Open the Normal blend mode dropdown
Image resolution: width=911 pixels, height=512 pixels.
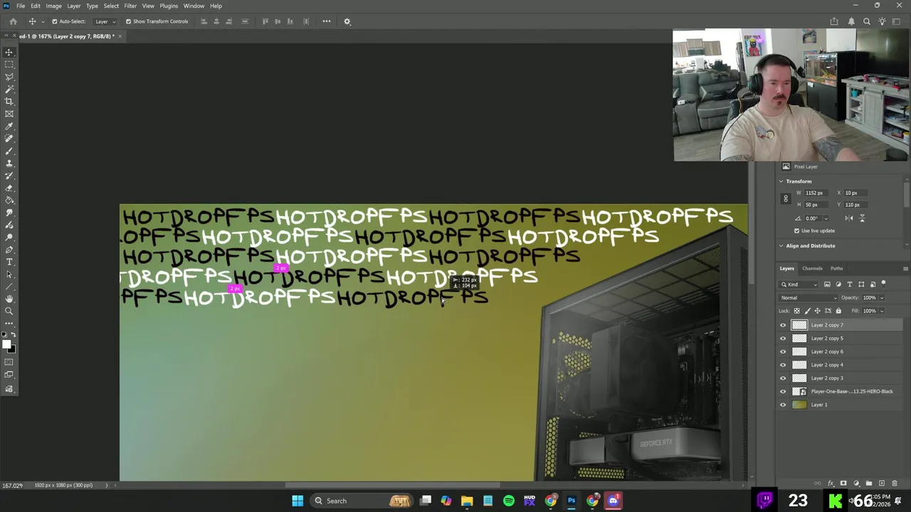pos(808,298)
